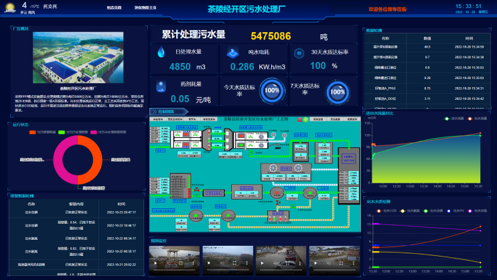Toggle the 出水总磷 green legend item
This screenshot has height=280, width=497.
coord(433,210)
